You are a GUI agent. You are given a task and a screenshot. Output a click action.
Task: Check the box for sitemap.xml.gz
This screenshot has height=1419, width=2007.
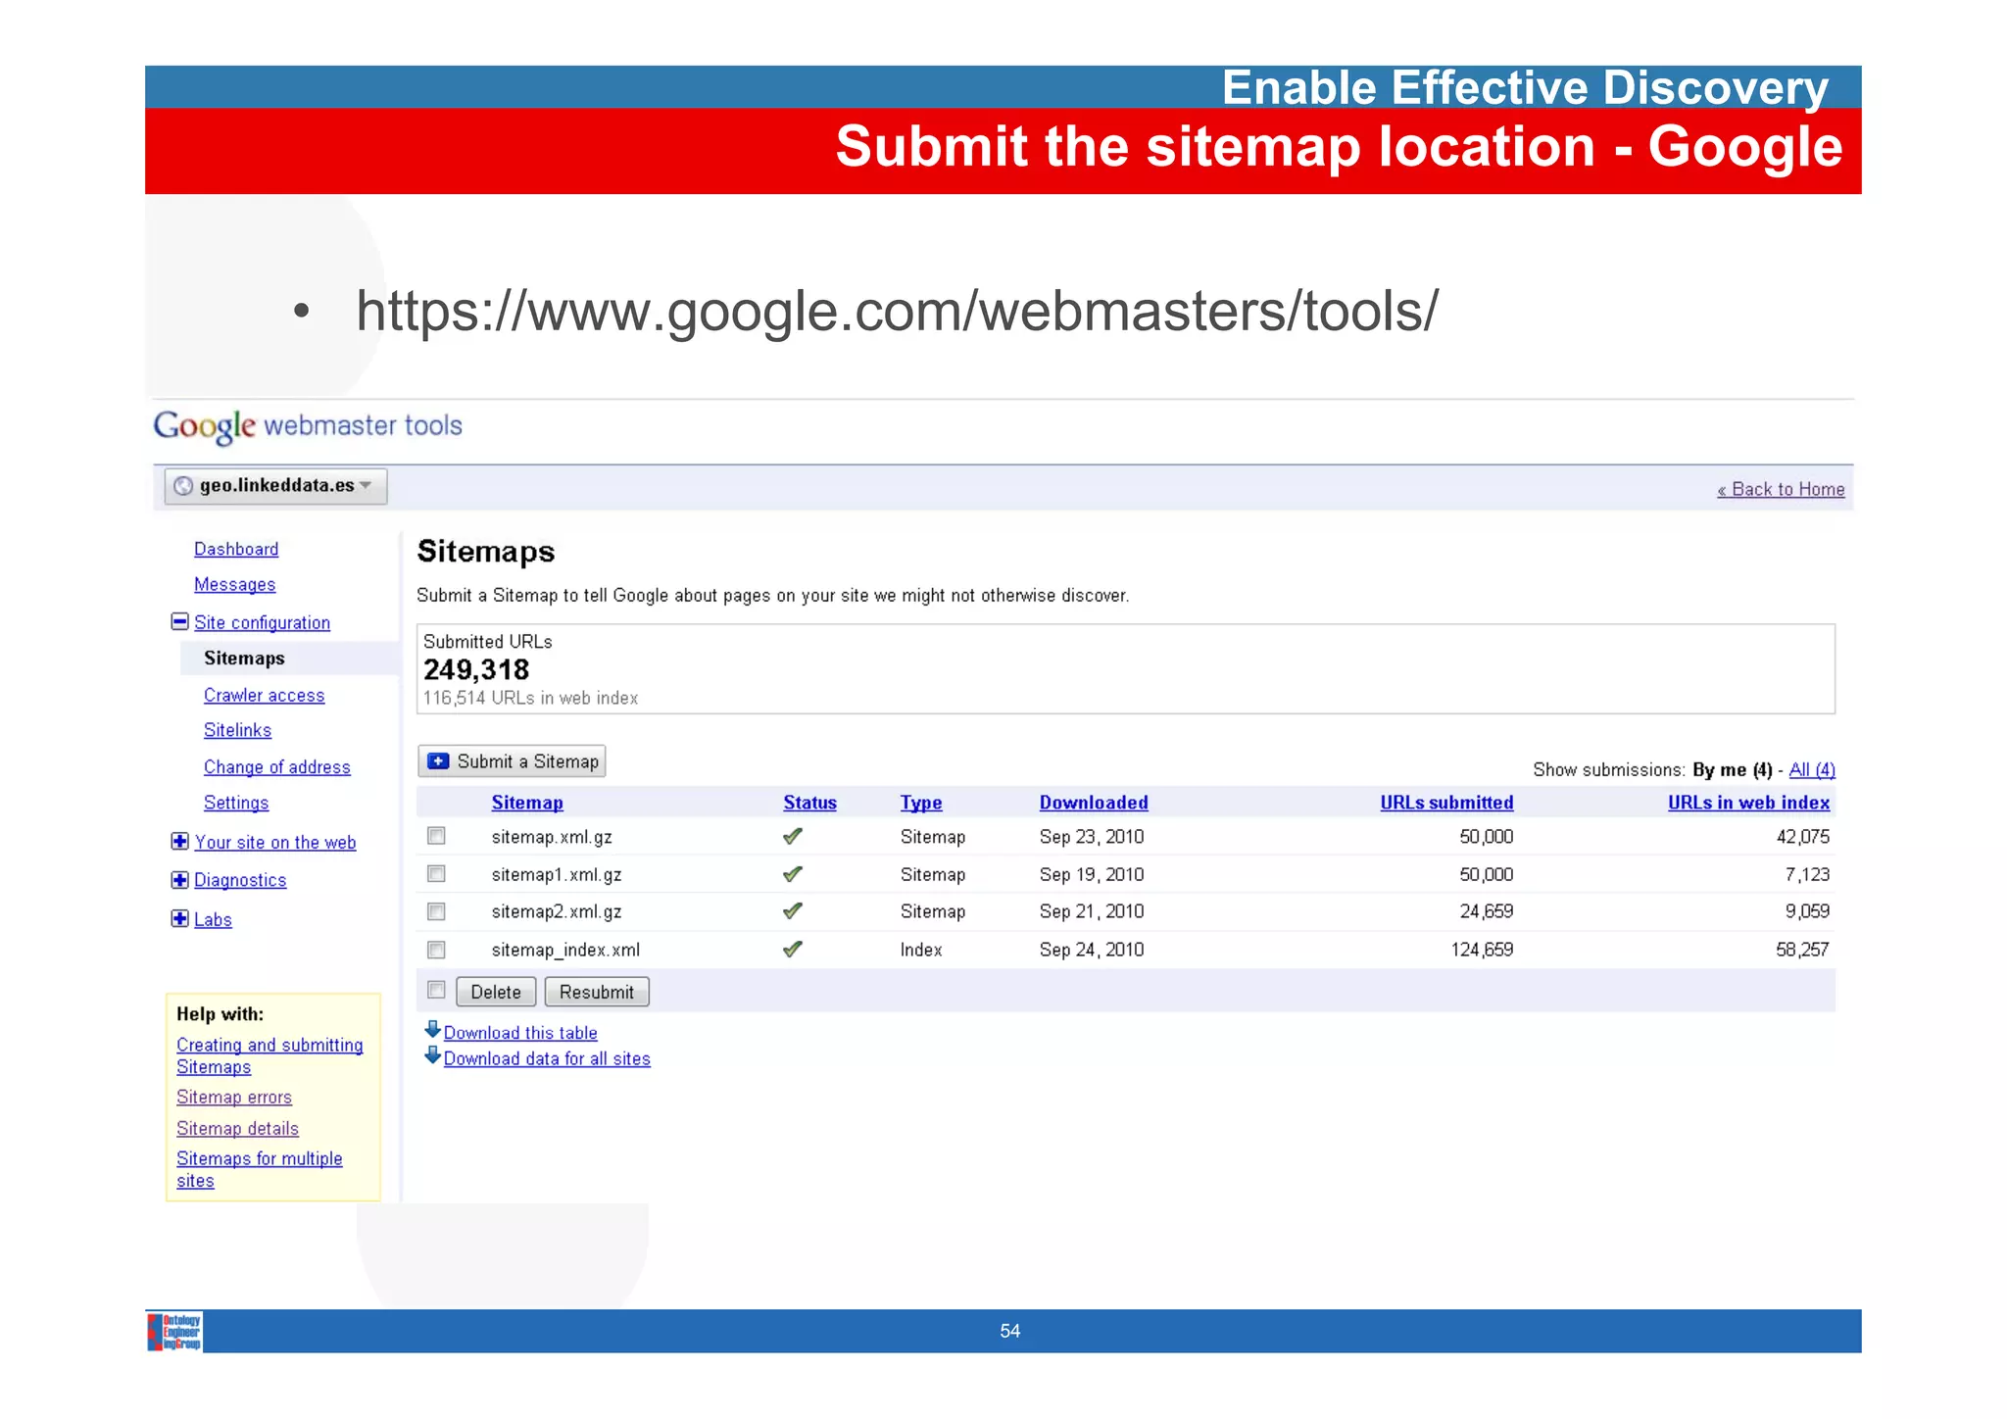pyautogui.click(x=437, y=836)
